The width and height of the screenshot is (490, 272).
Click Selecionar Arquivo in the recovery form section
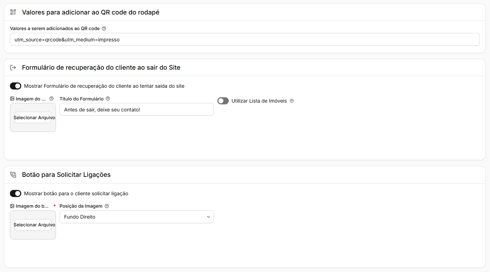[33, 117]
